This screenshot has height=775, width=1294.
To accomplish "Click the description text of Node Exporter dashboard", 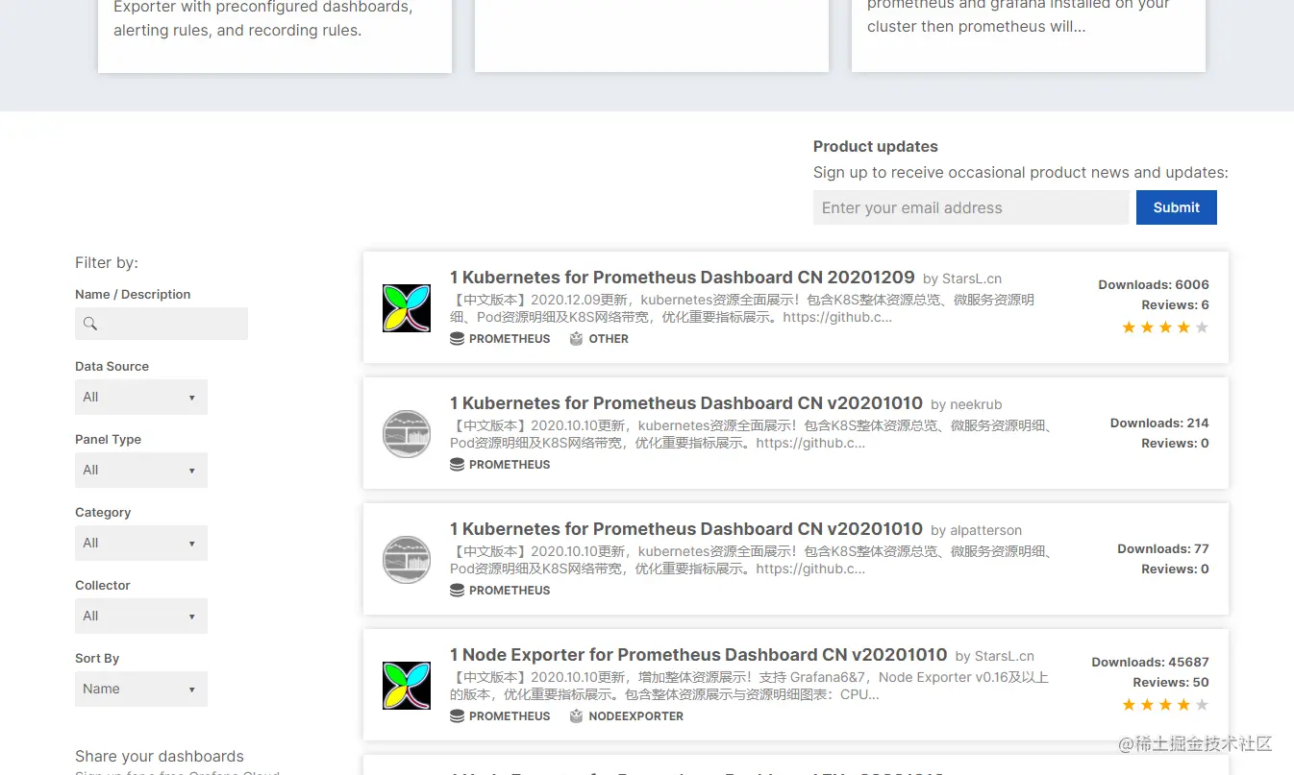I will coord(749,686).
